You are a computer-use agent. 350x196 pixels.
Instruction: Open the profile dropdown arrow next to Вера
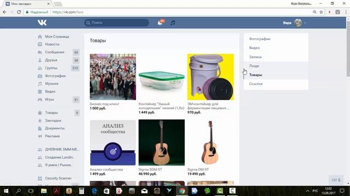305,23
